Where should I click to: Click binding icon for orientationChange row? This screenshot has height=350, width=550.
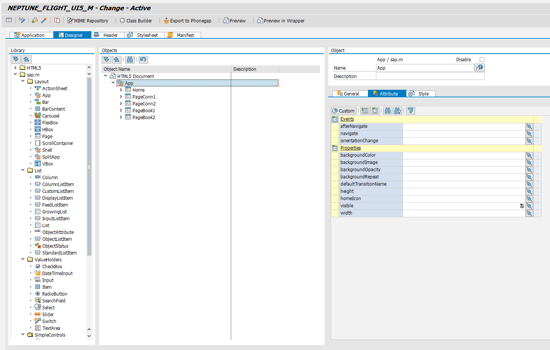click(529, 141)
